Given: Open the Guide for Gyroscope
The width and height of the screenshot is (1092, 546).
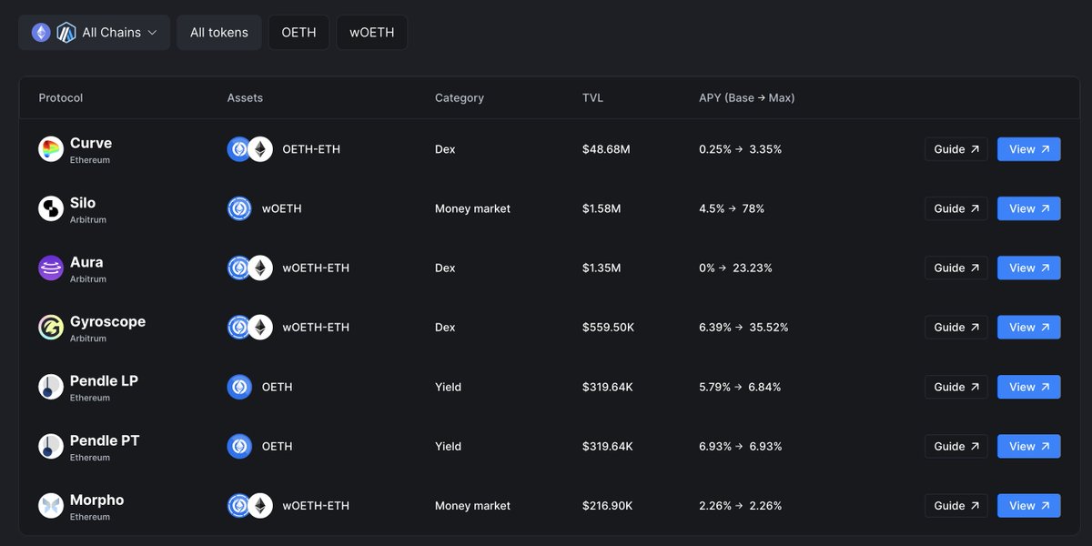Looking at the screenshot, I should coord(955,327).
